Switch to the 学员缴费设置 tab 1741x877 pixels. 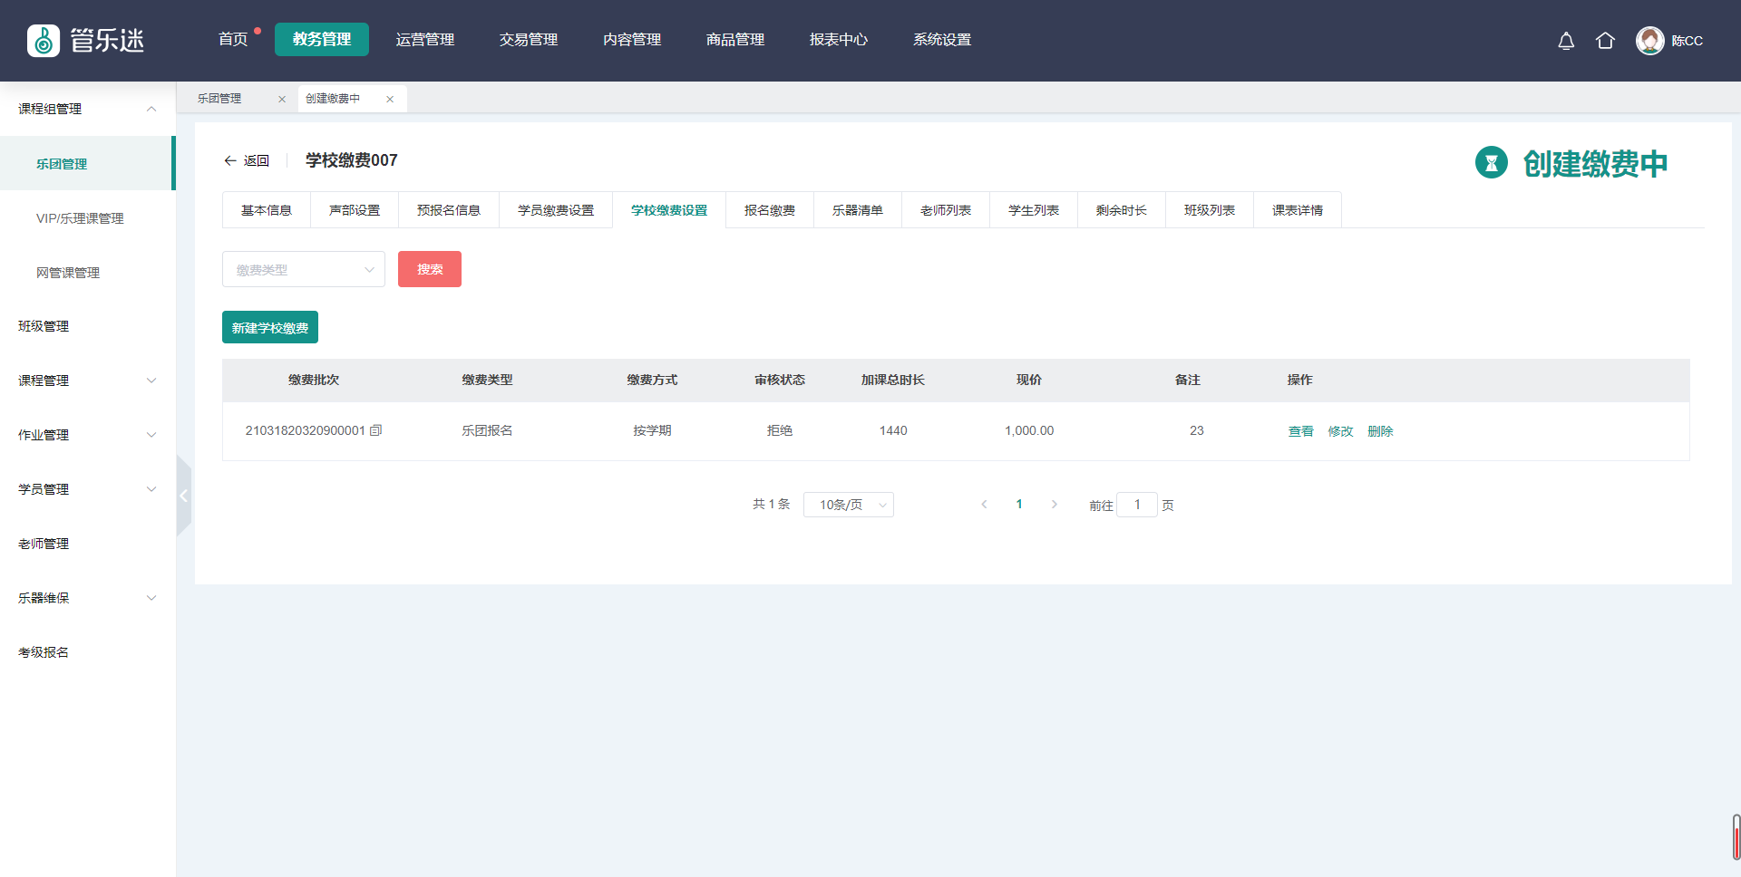[556, 210]
